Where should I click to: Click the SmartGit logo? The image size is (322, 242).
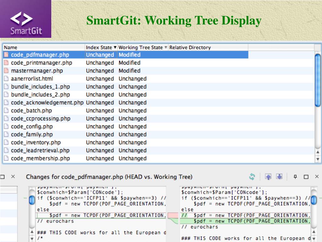pos(26,19)
